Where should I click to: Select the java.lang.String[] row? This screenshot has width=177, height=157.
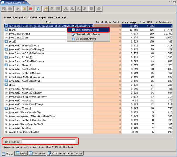point(88,57)
